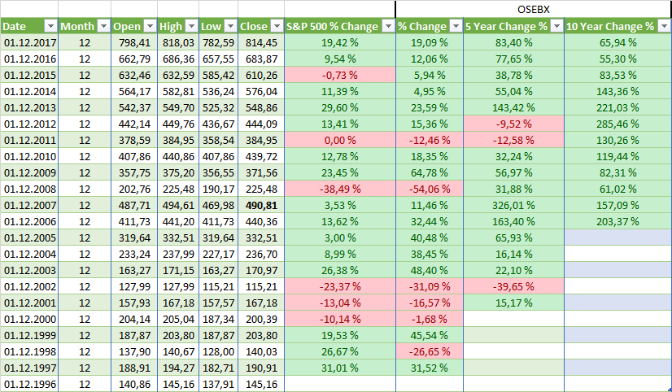
Task: Click the bold Close value 490,81
Action: (x=261, y=206)
